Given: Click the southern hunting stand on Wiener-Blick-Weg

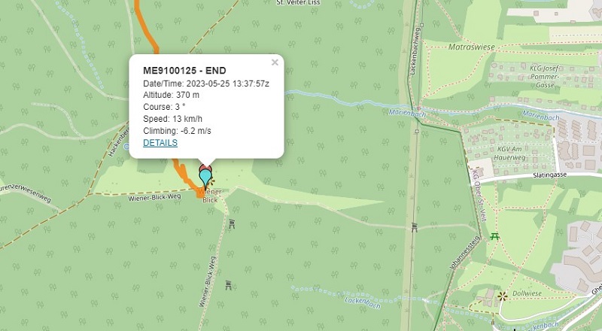Looking at the screenshot, I should pyautogui.click(x=229, y=284).
